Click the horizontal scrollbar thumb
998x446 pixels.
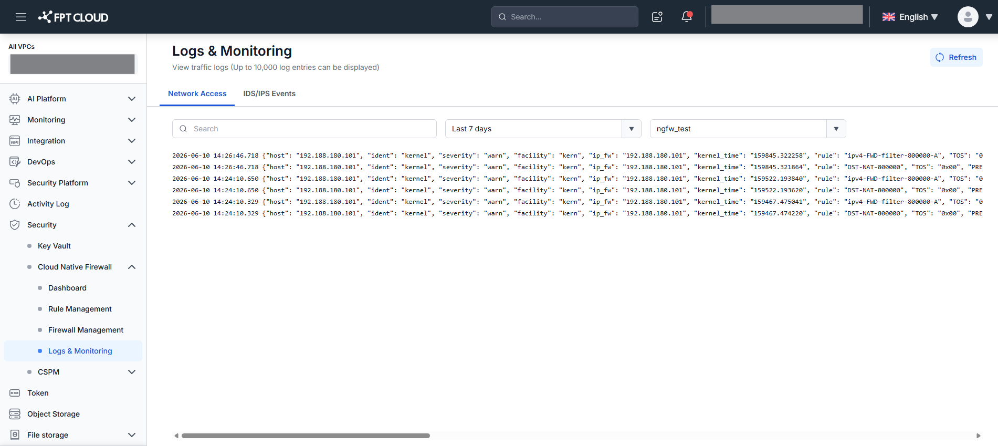pos(306,435)
